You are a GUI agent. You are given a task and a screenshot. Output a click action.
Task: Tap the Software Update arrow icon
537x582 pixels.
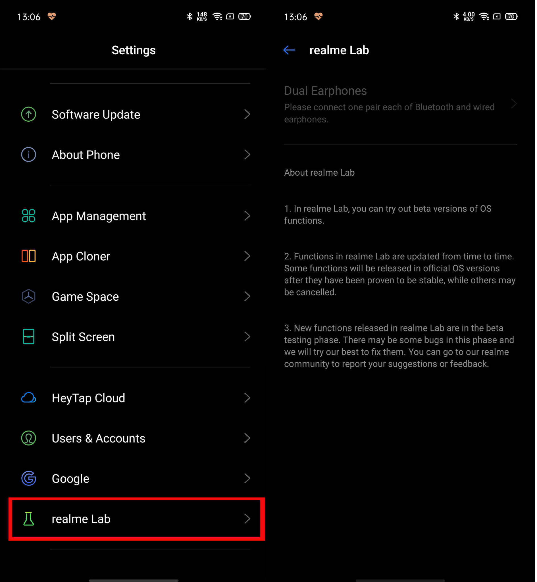coord(28,114)
